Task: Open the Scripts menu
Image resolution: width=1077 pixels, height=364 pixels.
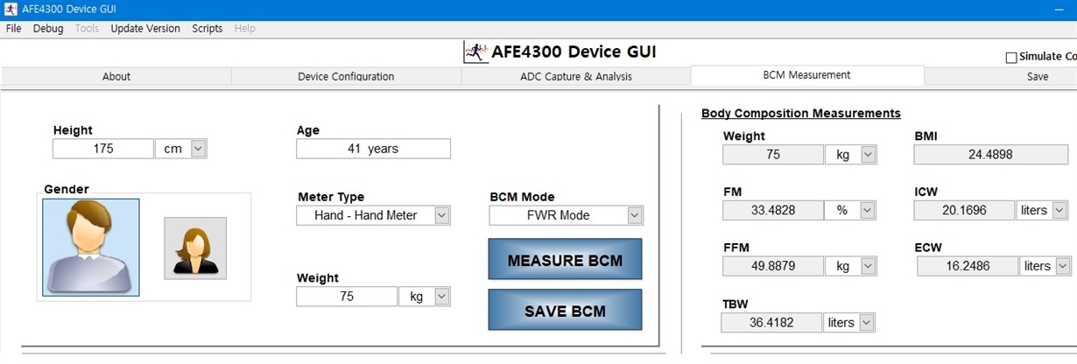Action: click(x=208, y=28)
